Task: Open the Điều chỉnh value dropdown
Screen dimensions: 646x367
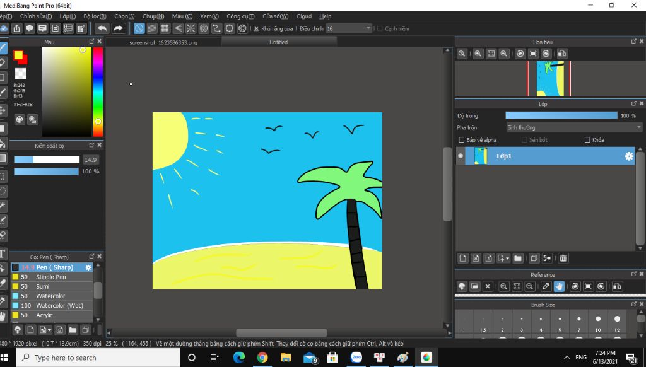Action: coord(349,28)
